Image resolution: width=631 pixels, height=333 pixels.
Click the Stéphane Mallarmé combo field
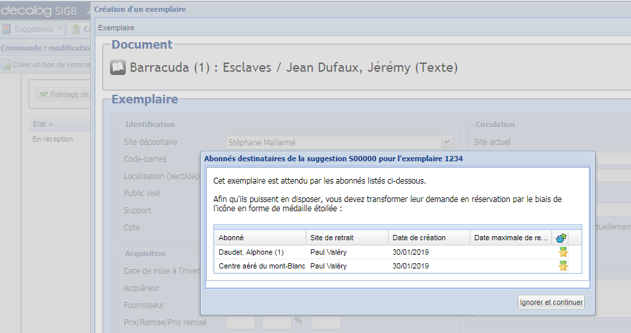(x=333, y=142)
